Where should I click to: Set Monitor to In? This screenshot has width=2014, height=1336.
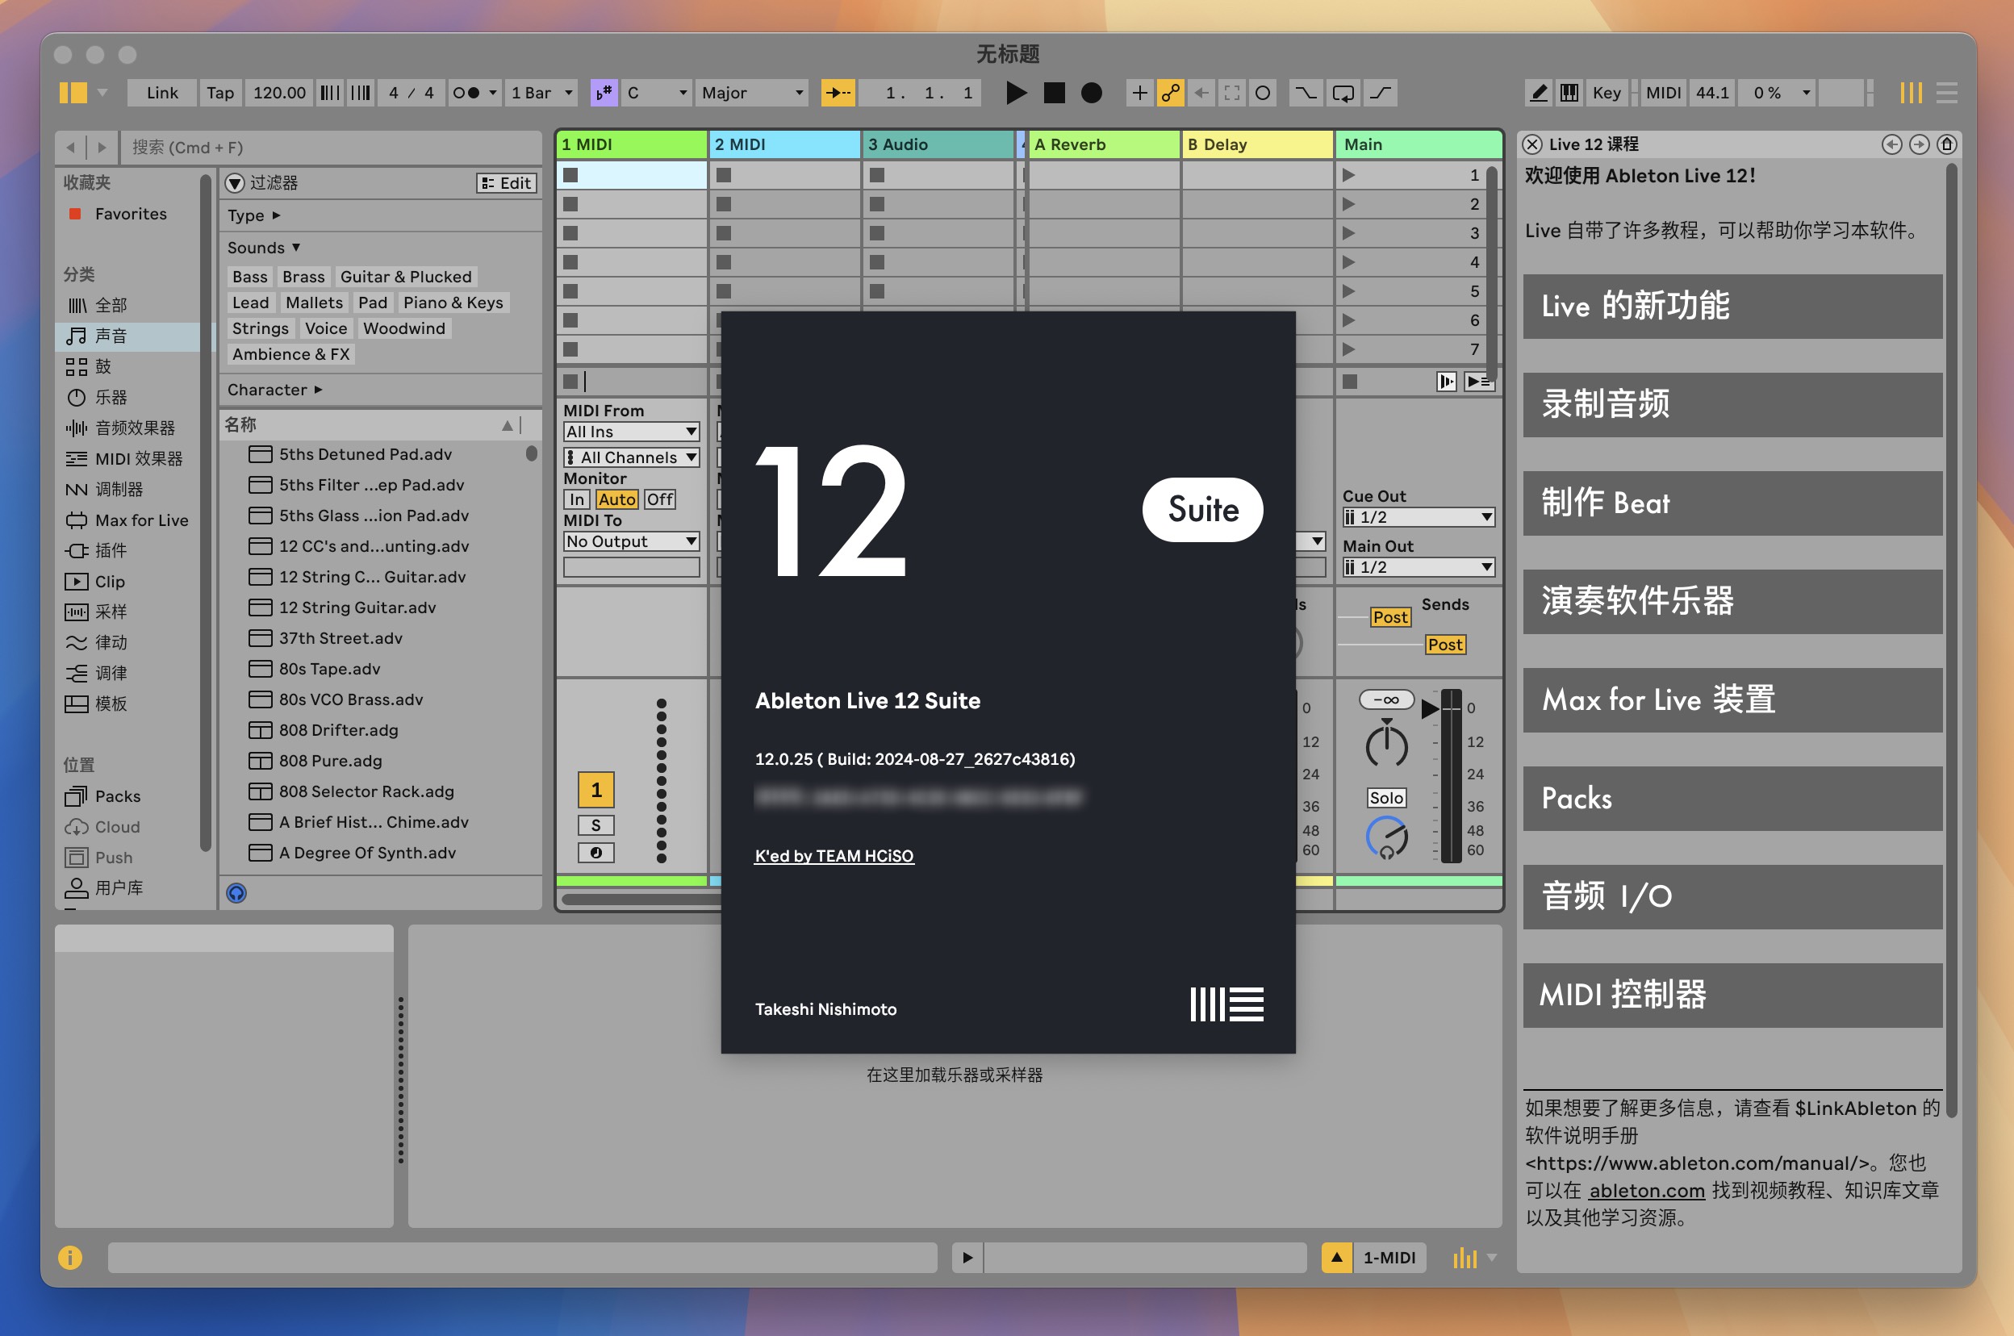[577, 499]
